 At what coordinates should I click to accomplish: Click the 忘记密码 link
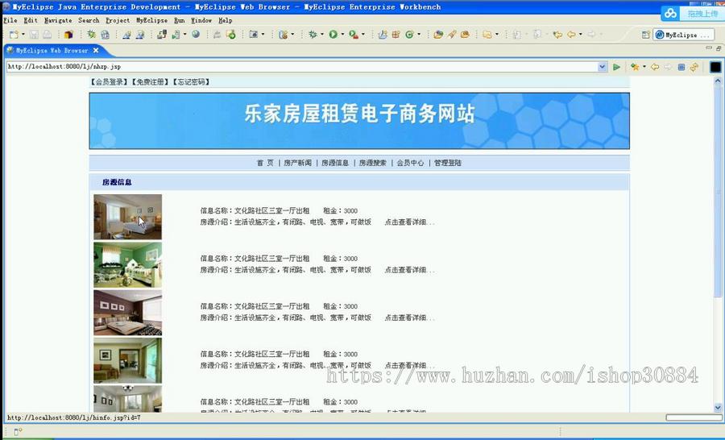[192, 82]
